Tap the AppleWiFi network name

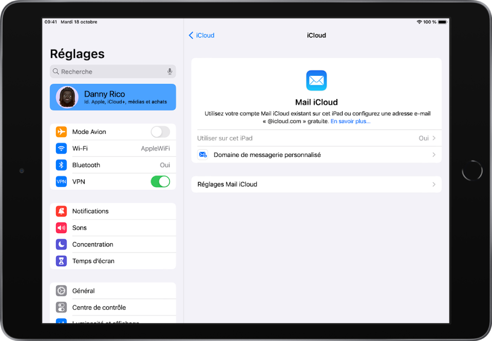click(x=155, y=148)
